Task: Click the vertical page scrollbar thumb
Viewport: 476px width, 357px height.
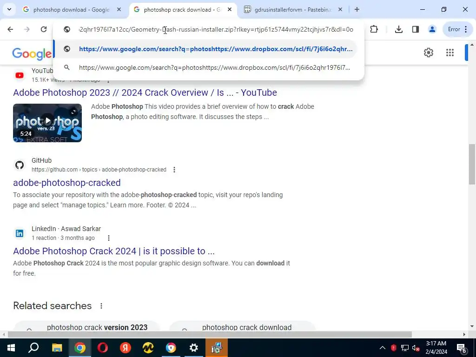Action: tap(472, 164)
